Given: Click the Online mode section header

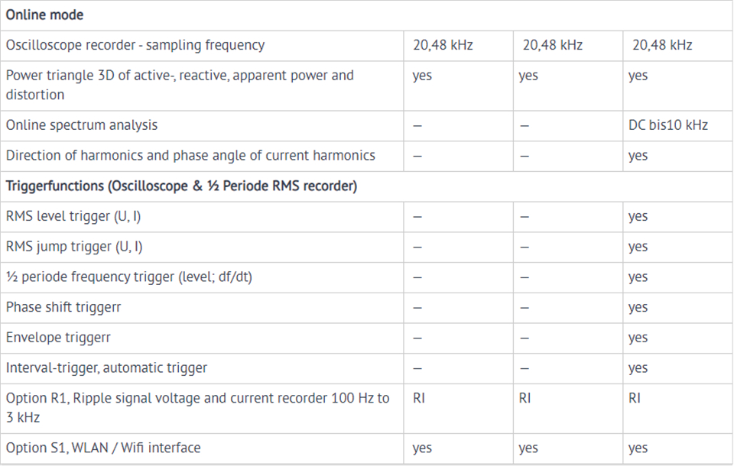Looking at the screenshot, I should point(44,15).
